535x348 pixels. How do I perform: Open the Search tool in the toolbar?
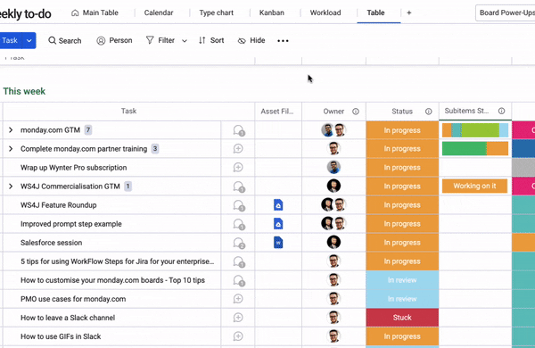pos(65,41)
